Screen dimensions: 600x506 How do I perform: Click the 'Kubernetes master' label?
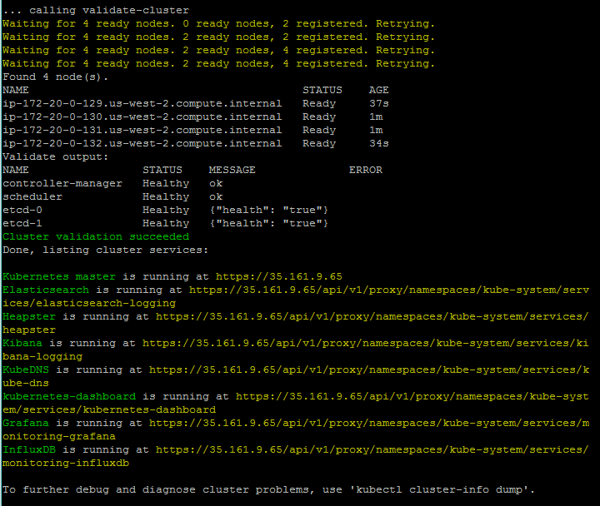coord(59,276)
